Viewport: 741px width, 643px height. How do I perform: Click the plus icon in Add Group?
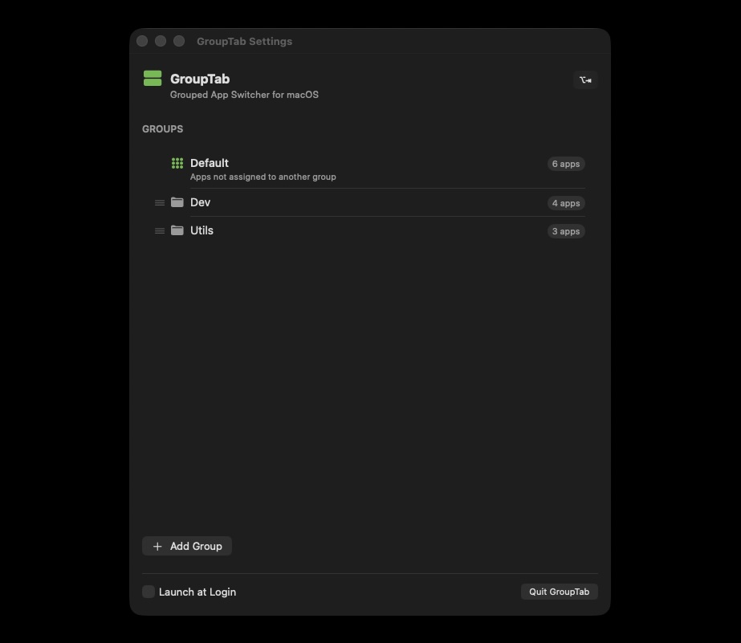click(x=157, y=546)
